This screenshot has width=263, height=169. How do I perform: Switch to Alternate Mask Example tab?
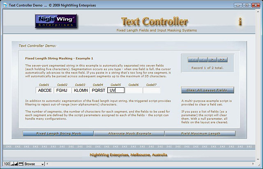coord(129,134)
